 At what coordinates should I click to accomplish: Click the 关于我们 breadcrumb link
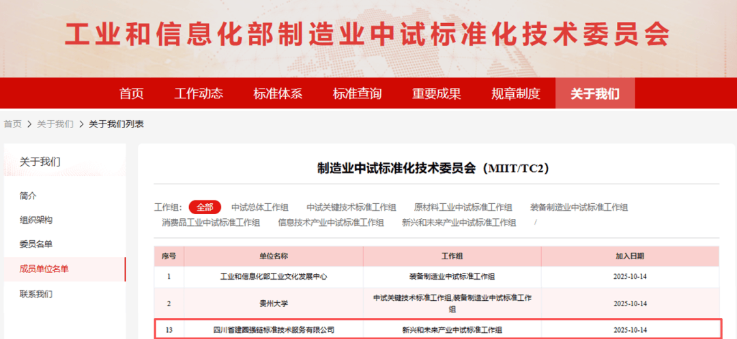(55, 124)
